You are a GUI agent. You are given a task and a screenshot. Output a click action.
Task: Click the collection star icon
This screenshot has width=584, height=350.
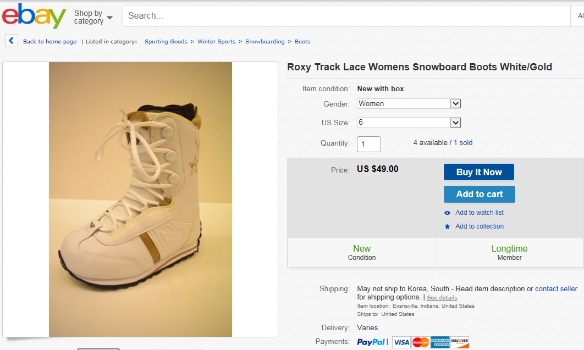[x=448, y=226]
